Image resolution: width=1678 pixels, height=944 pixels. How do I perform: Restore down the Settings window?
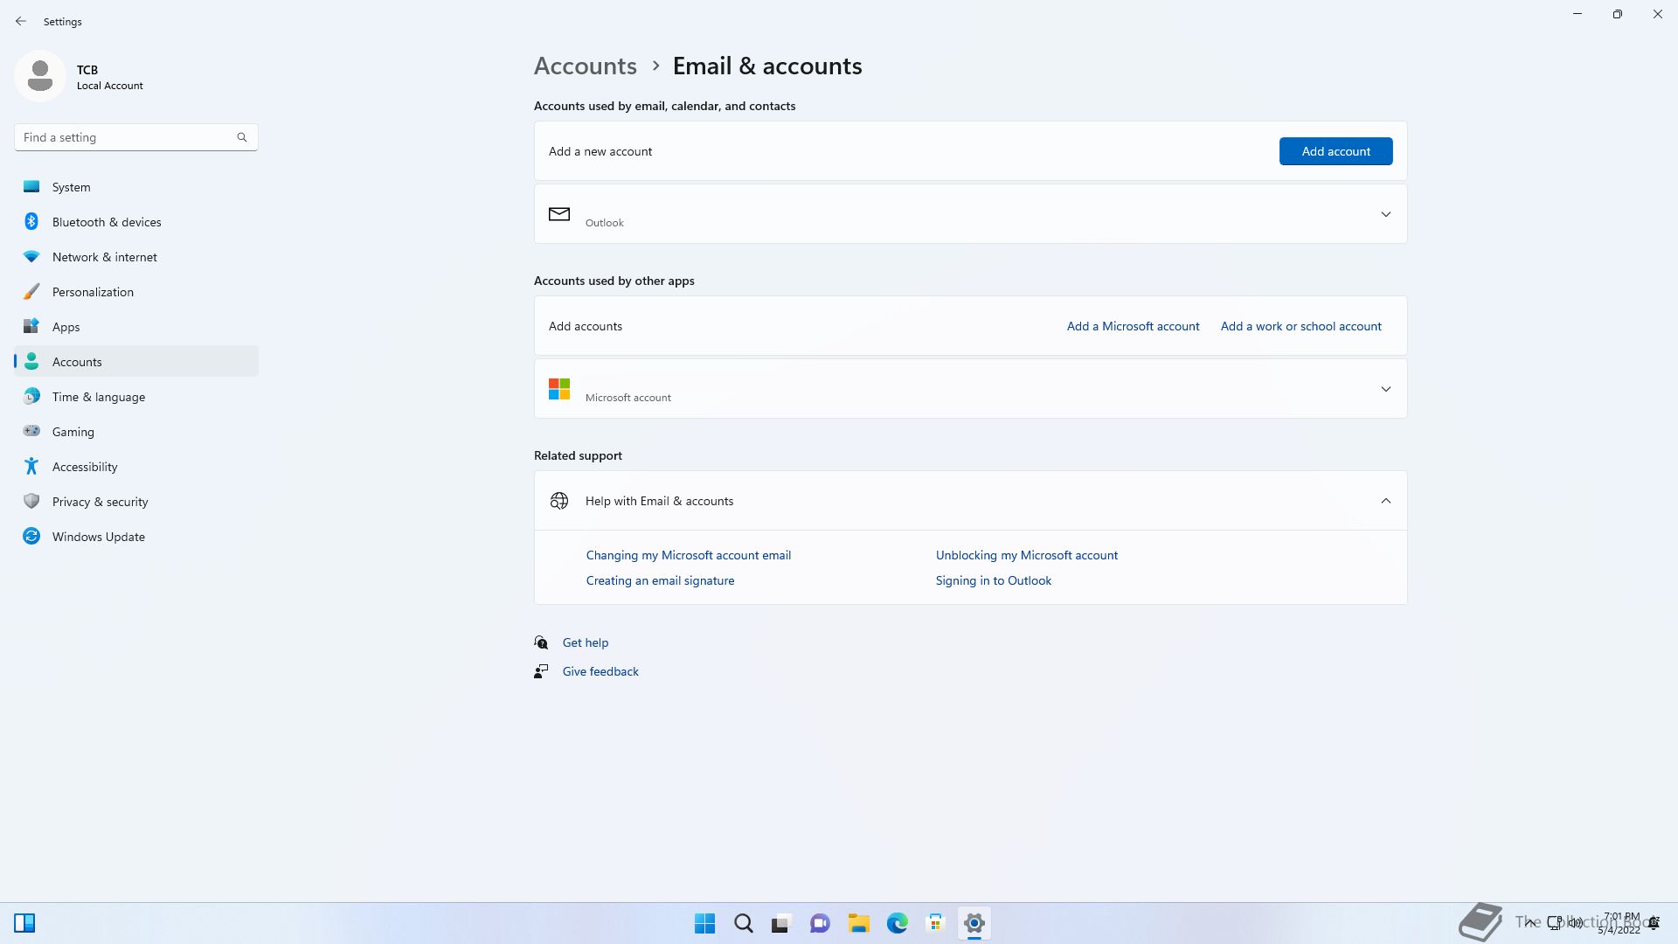coord(1618,14)
